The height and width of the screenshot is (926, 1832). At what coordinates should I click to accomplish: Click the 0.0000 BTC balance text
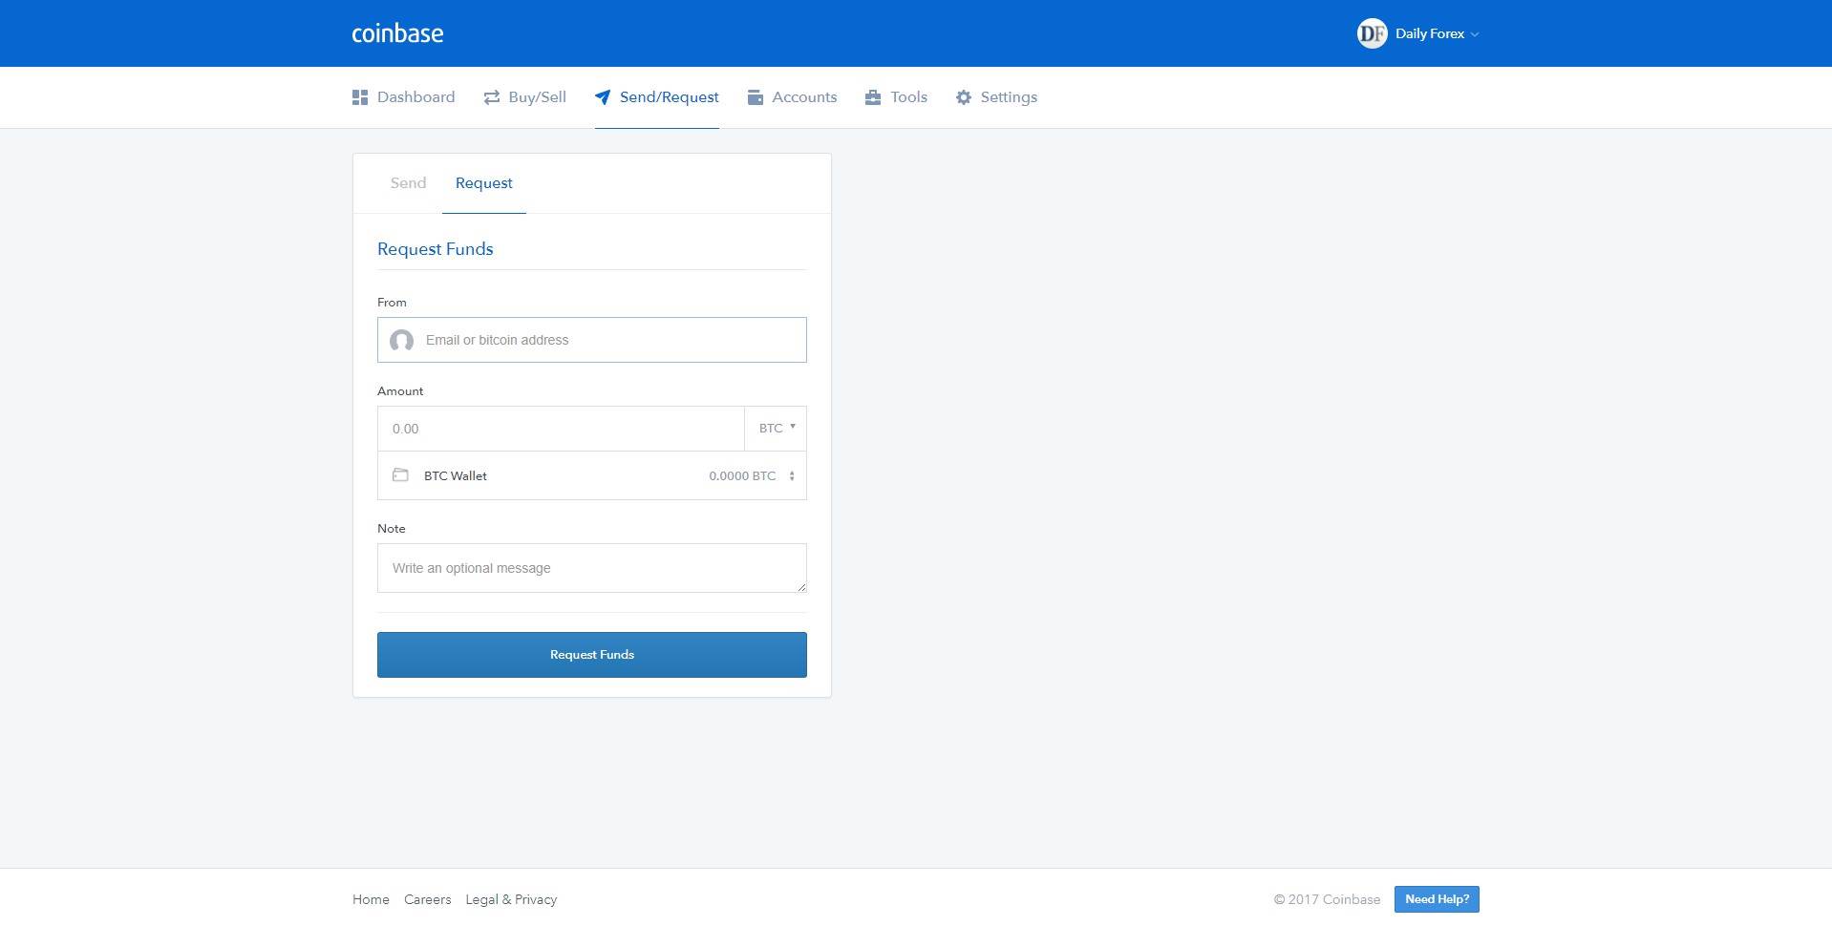pos(742,476)
